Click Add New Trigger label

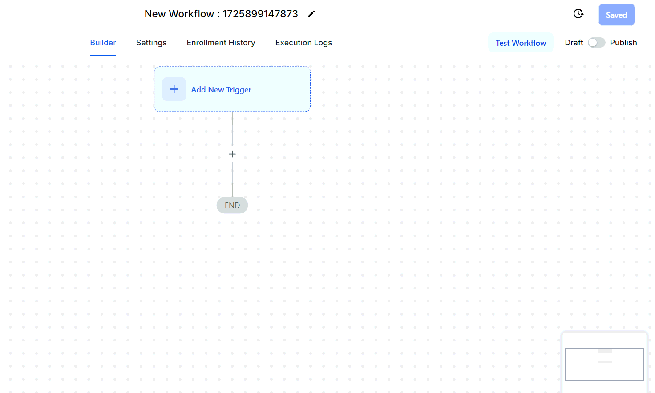pyautogui.click(x=221, y=89)
